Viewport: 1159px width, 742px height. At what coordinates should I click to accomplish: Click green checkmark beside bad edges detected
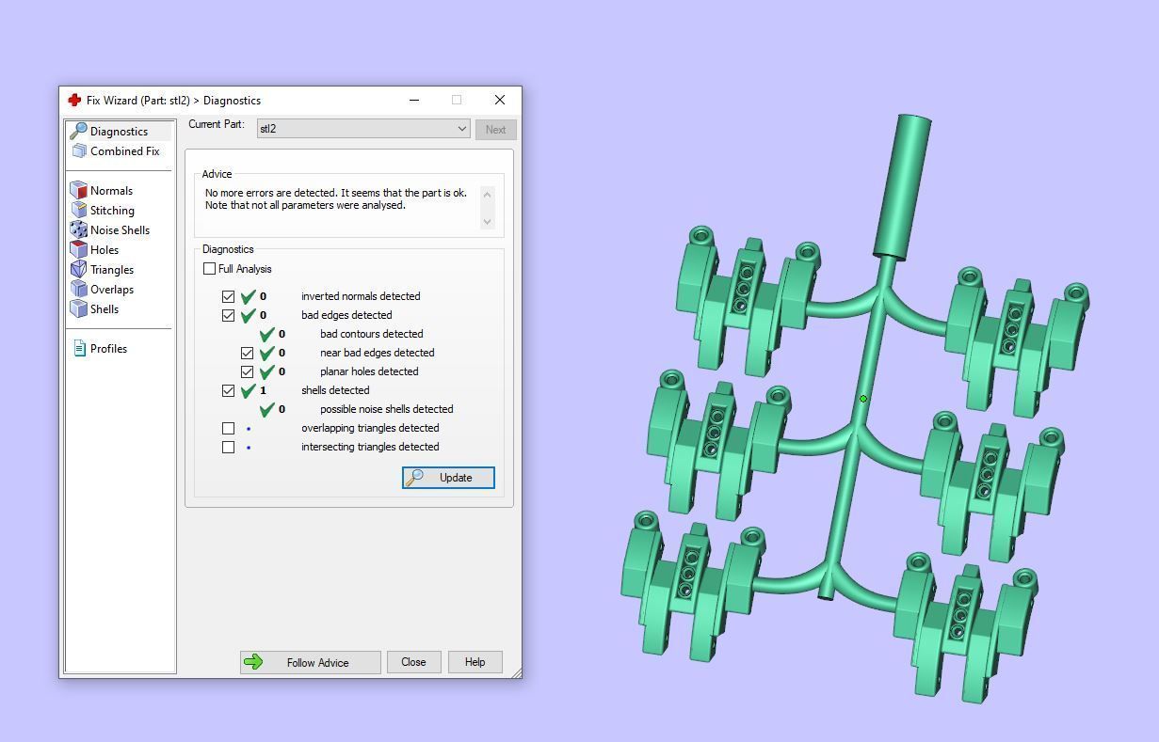tap(249, 315)
